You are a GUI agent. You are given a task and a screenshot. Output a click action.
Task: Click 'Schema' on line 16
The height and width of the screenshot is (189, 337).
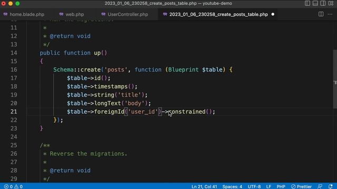[63, 70]
